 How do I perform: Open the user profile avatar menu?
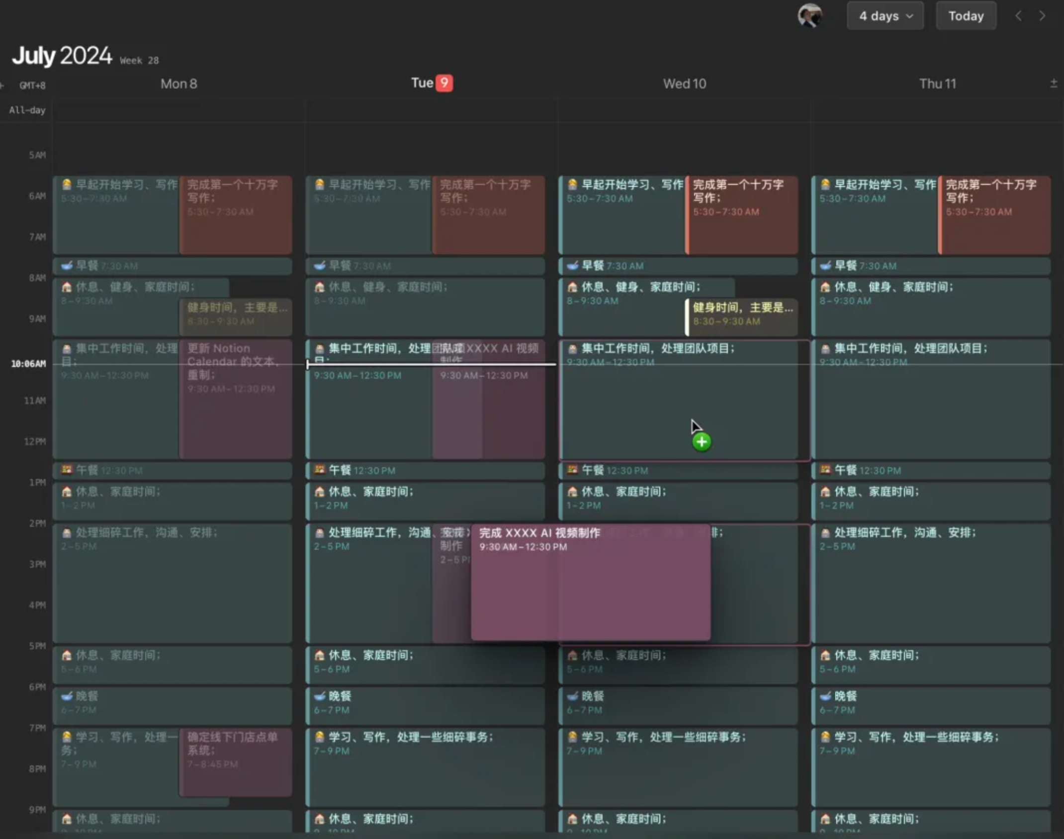tap(809, 16)
